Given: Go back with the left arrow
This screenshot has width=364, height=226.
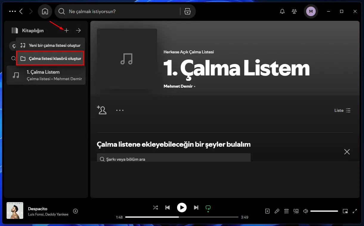Looking at the screenshot, I should 21,11.
